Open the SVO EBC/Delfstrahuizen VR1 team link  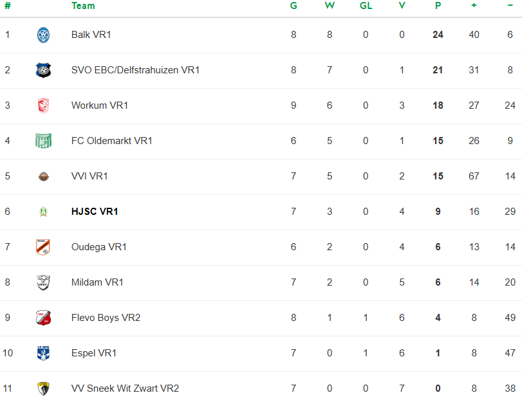click(x=135, y=70)
